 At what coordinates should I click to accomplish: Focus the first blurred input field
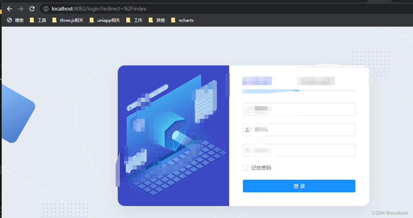299,109
